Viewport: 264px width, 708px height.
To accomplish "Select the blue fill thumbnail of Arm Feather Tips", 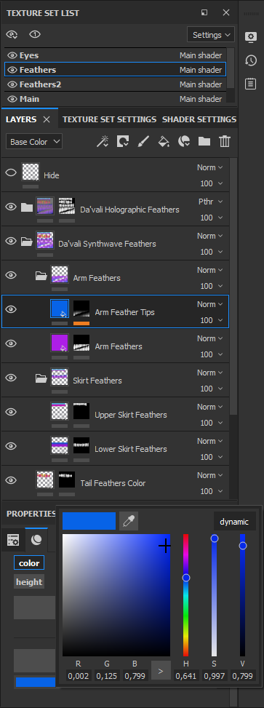I will point(60,308).
